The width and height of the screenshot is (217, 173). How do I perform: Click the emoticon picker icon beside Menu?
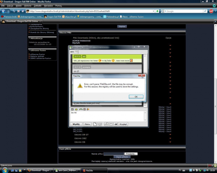[x=100, y=124]
